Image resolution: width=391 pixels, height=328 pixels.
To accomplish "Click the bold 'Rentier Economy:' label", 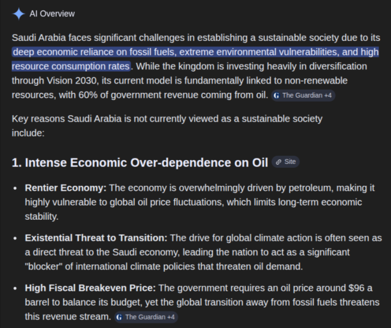I will (x=66, y=188).
